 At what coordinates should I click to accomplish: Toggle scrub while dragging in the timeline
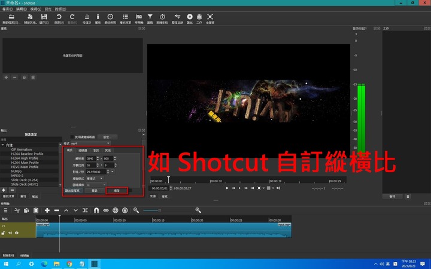click(x=106, y=210)
